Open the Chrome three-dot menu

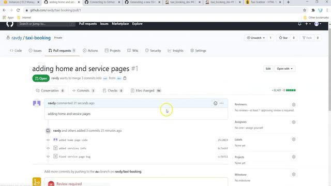[327, 10]
